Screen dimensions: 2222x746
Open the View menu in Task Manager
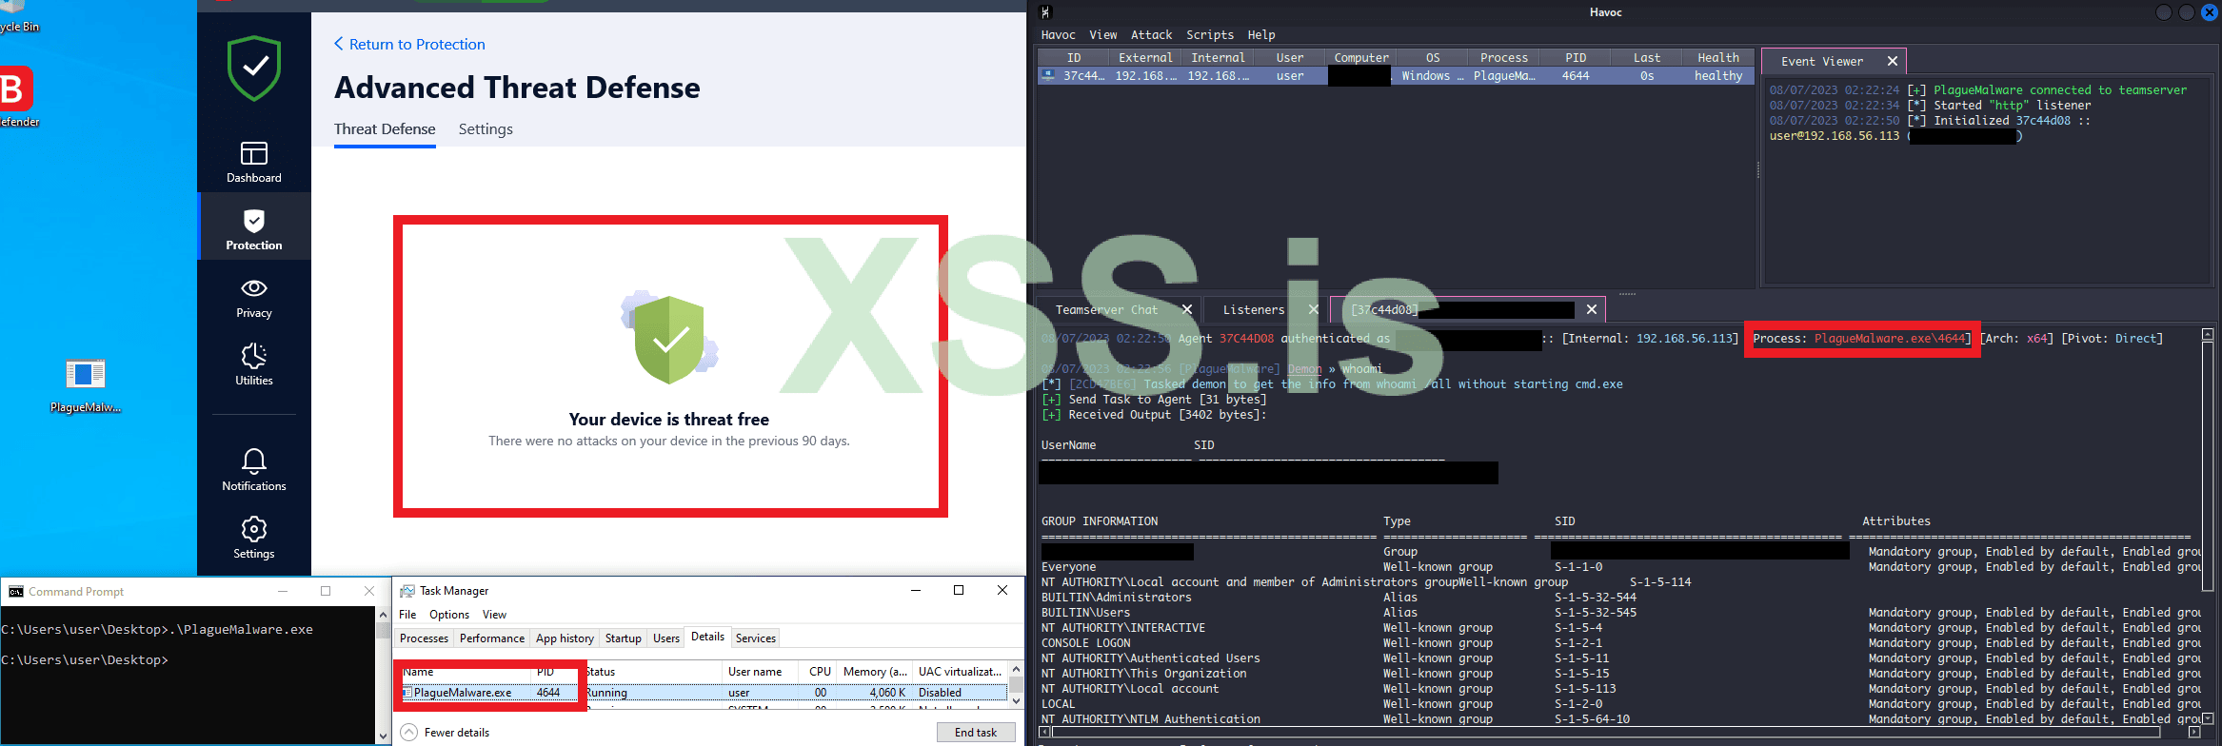tap(494, 615)
